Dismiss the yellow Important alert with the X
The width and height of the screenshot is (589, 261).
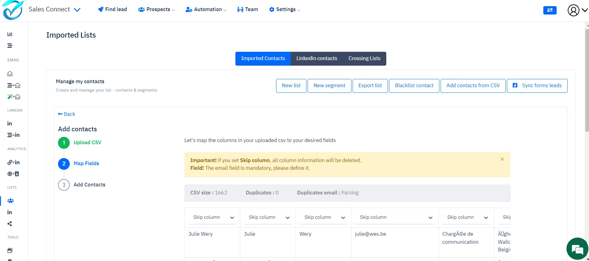[502, 159]
